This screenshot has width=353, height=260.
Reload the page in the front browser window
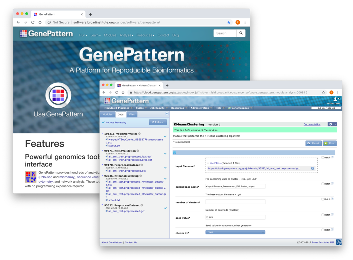click(x=117, y=92)
